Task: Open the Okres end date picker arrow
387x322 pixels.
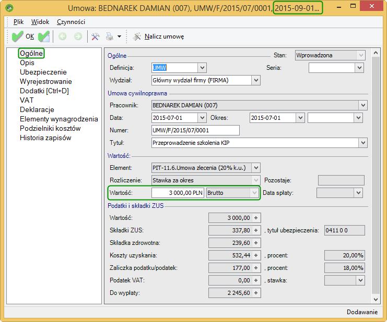Action: pyautogui.click(x=358, y=118)
